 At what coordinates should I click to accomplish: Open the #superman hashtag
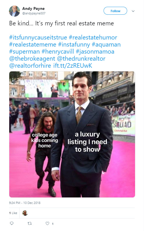point(24,52)
